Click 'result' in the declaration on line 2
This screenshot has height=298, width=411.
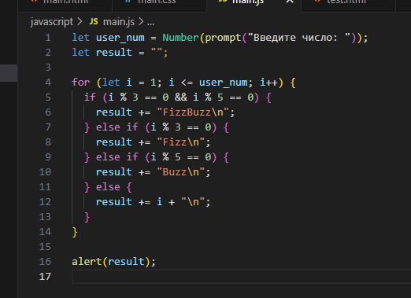(x=114, y=53)
